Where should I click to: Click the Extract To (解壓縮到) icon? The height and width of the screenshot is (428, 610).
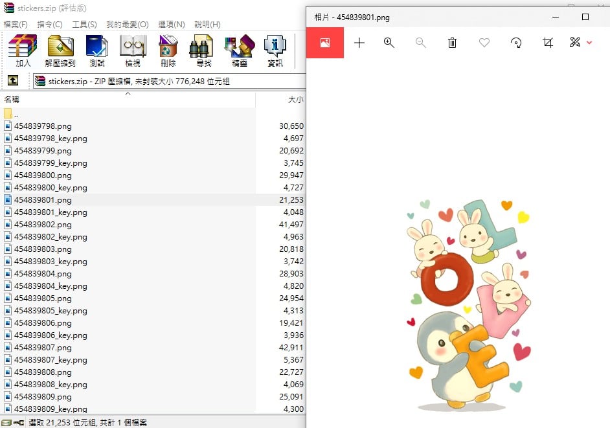coord(60,51)
